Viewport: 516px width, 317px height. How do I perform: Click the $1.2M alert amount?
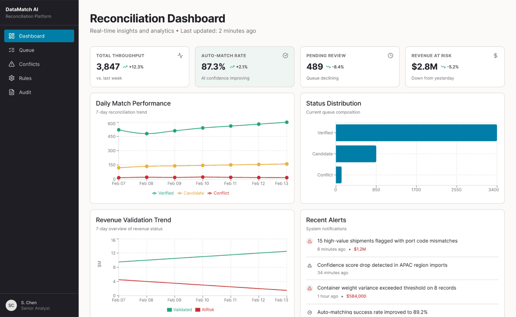360,249
